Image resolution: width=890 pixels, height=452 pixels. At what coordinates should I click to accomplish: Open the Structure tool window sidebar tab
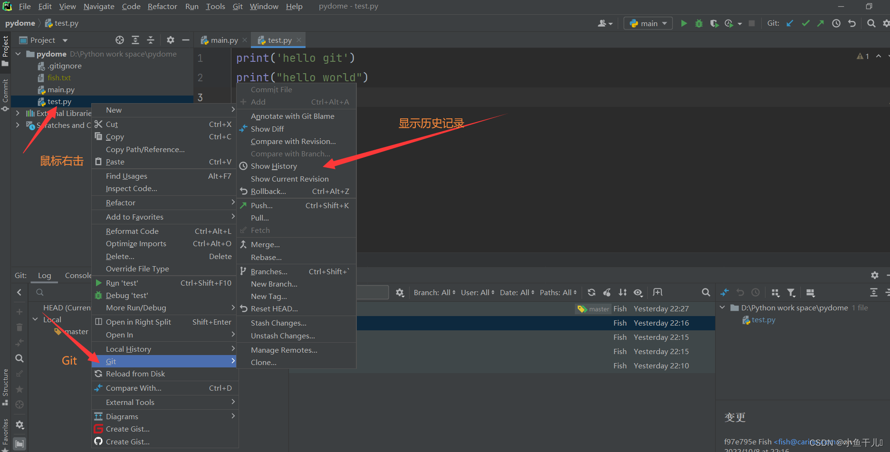[5, 387]
